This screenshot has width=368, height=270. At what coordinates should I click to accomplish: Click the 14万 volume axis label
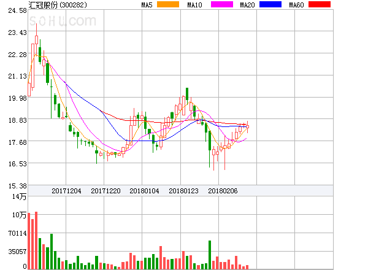19,196
